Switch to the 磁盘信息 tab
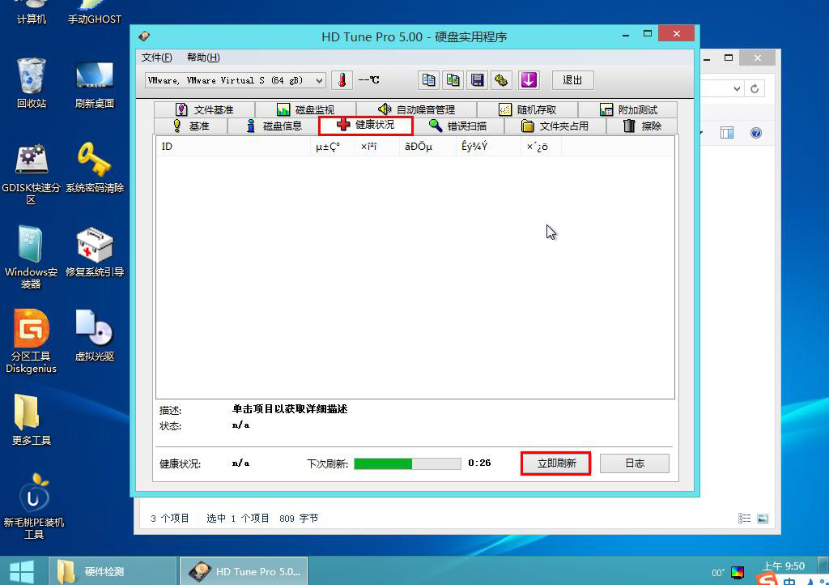Image resolution: width=829 pixels, height=585 pixels. pyautogui.click(x=274, y=126)
